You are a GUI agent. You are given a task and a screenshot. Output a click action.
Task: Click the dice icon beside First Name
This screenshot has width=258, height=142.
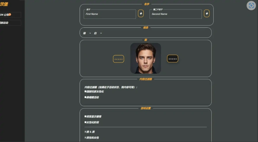click(141, 14)
